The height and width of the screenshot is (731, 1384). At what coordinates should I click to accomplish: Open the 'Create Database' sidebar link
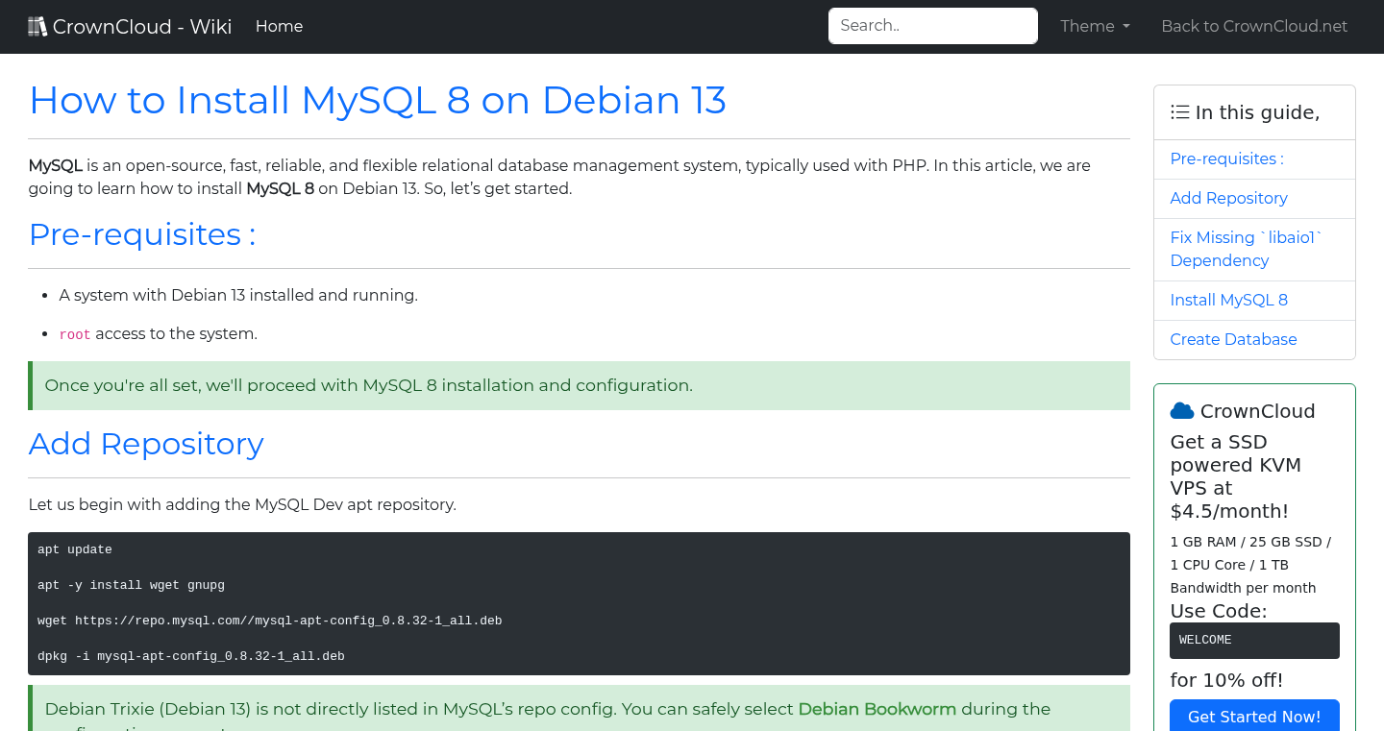click(1233, 339)
